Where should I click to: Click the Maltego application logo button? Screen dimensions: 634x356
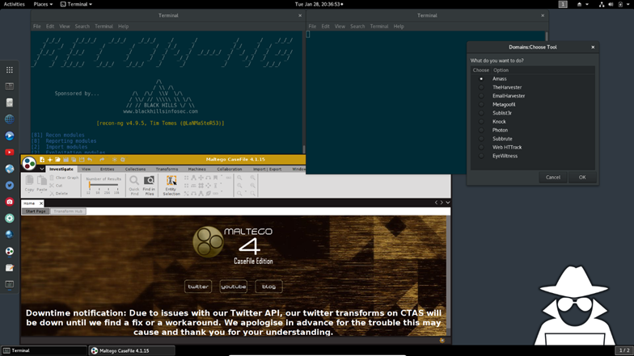pos(29,163)
